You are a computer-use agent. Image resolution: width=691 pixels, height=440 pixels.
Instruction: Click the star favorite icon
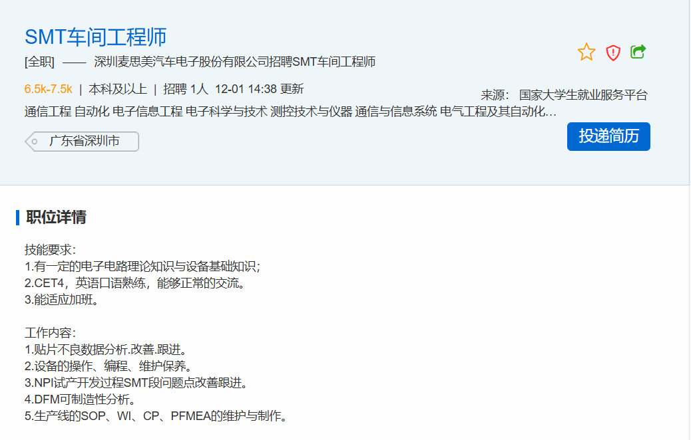586,52
